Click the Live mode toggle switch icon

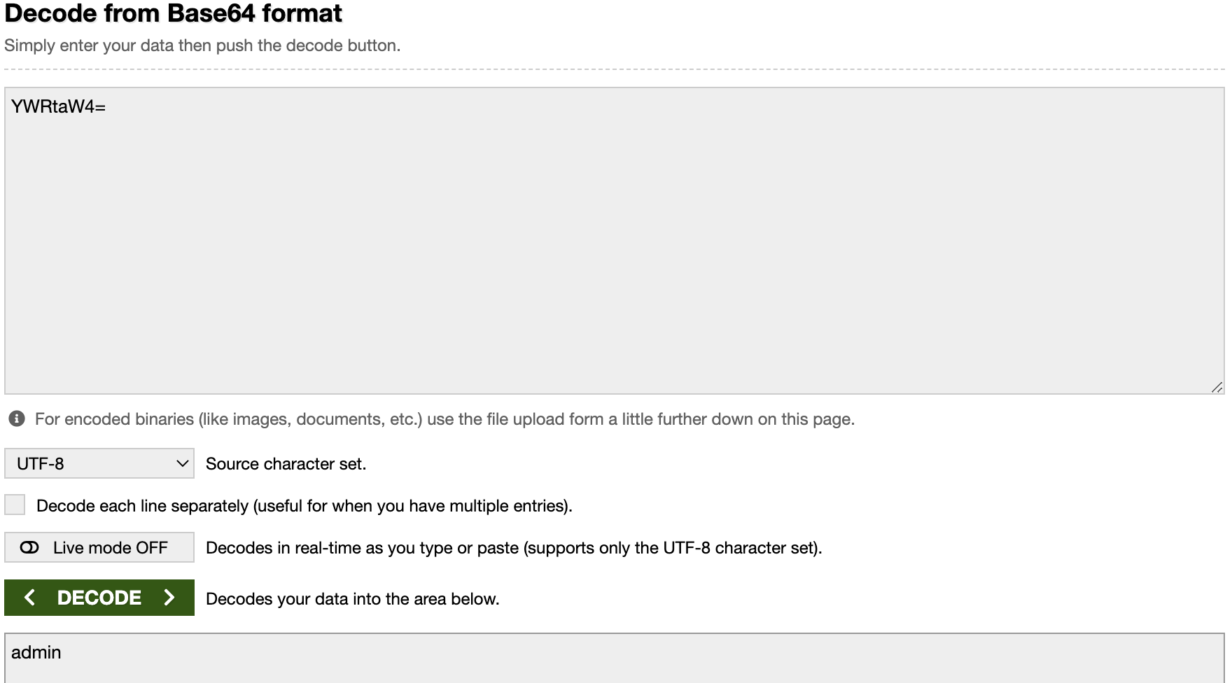coord(29,548)
